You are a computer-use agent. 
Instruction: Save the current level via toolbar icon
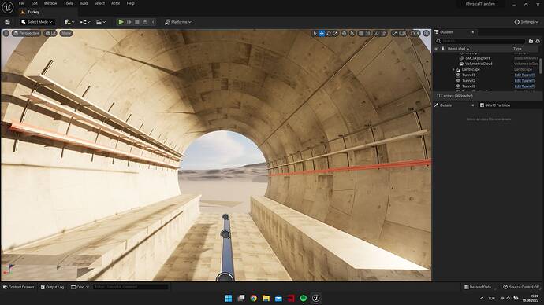[x=7, y=22]
